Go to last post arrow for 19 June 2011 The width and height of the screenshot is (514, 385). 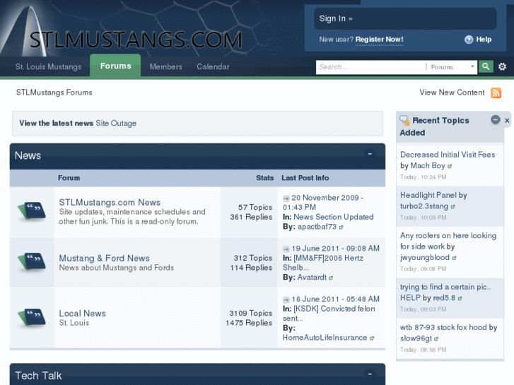click(286, 249)
